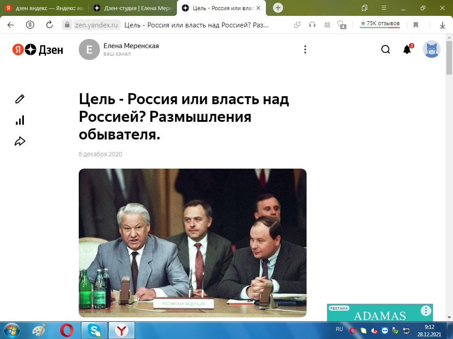Select the pencil edit icon in sidebar
This screenshot has height=339, width=453.
point(19,99)
